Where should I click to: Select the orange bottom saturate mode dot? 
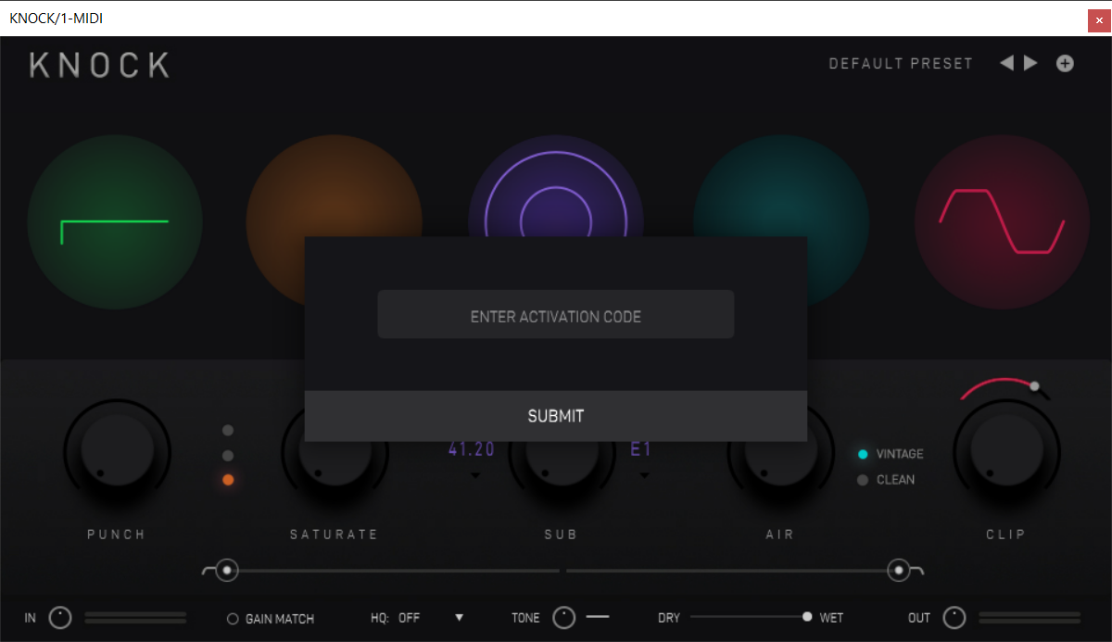click(x=228, y=480)
